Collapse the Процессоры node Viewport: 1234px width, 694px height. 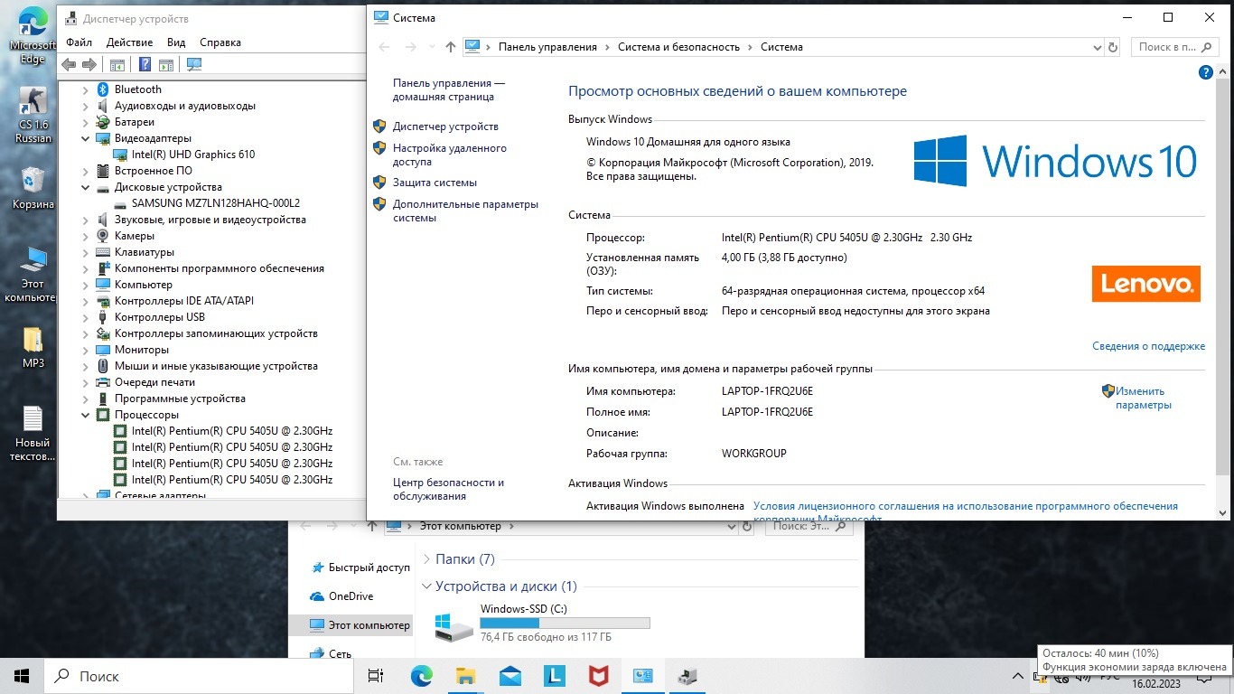click(x=86, y=415)
